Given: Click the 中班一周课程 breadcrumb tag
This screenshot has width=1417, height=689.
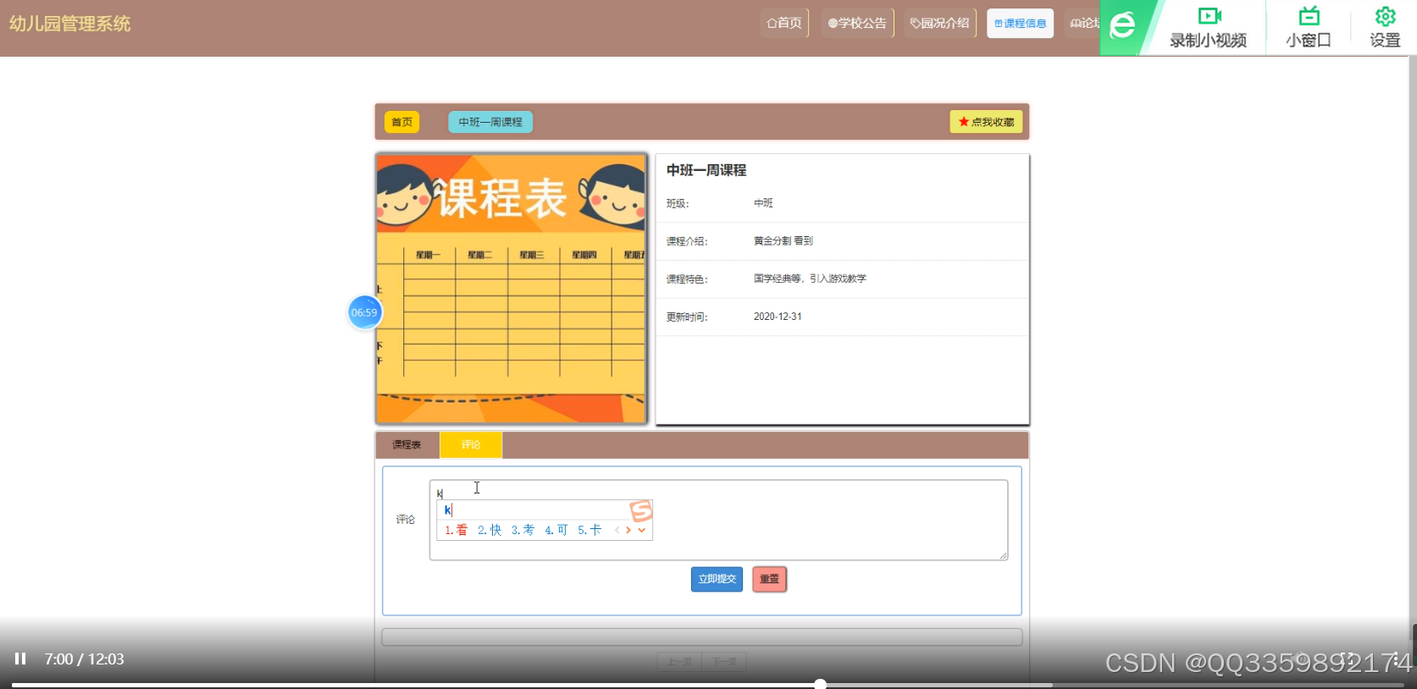Looking at the screenshot, I should (x=490, y=122).
